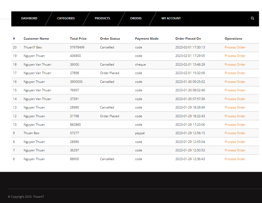
Task: Process Order for order 15 by Nguyen Van Thuan
Action: coord(235,90)
